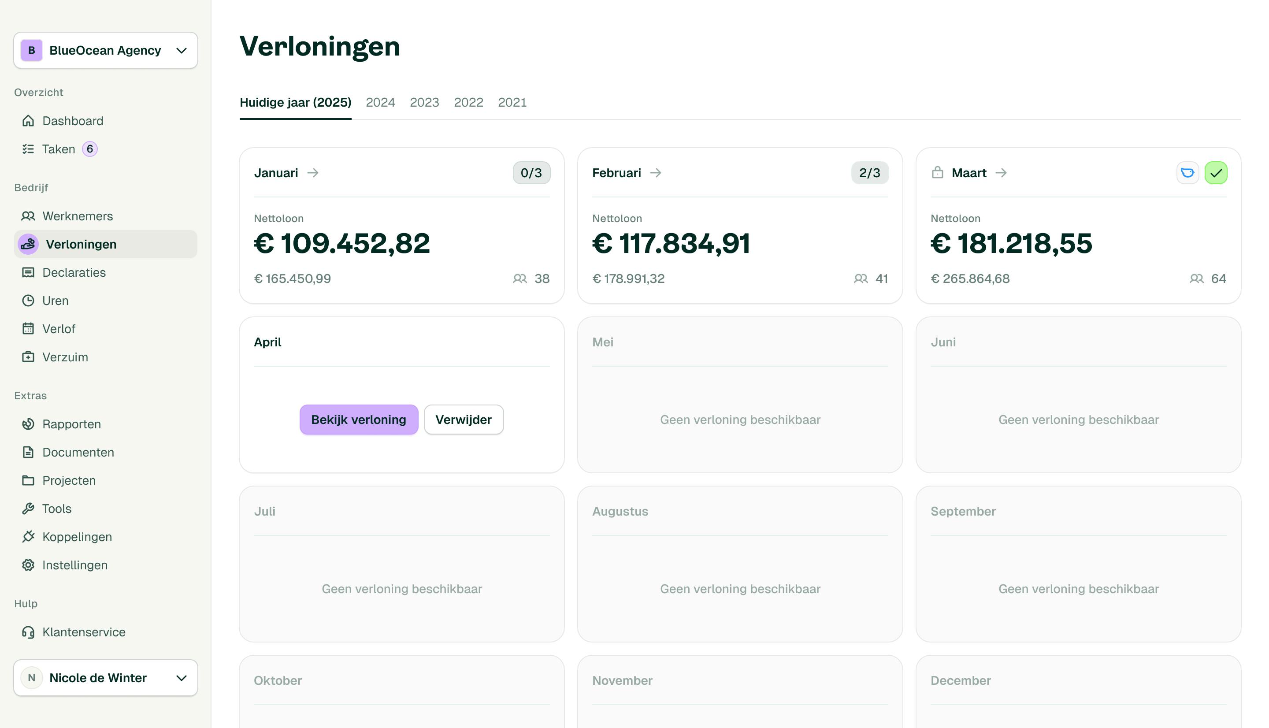Screen dimensions: 1269x728
Task: Click the 2/3 progress badge on Februari
Action: 869,173
